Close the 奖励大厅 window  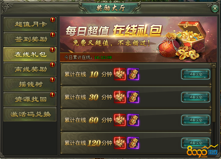click(x=215, y=9)
